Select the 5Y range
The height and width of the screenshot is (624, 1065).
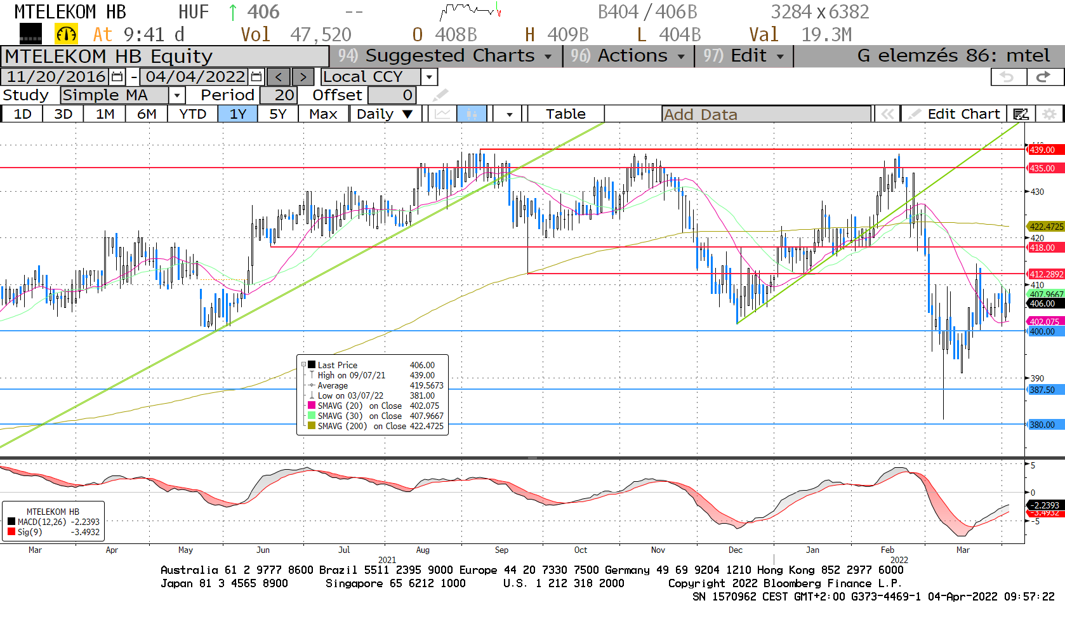click(278, 114)
